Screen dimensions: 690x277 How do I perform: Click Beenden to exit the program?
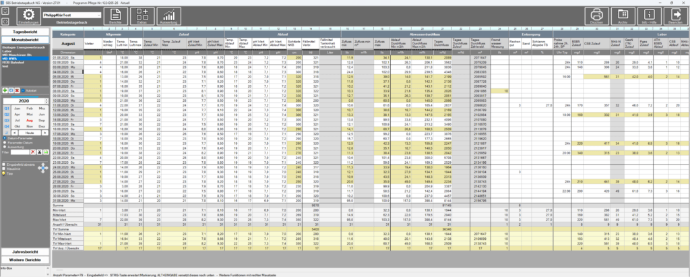point(676,16)
